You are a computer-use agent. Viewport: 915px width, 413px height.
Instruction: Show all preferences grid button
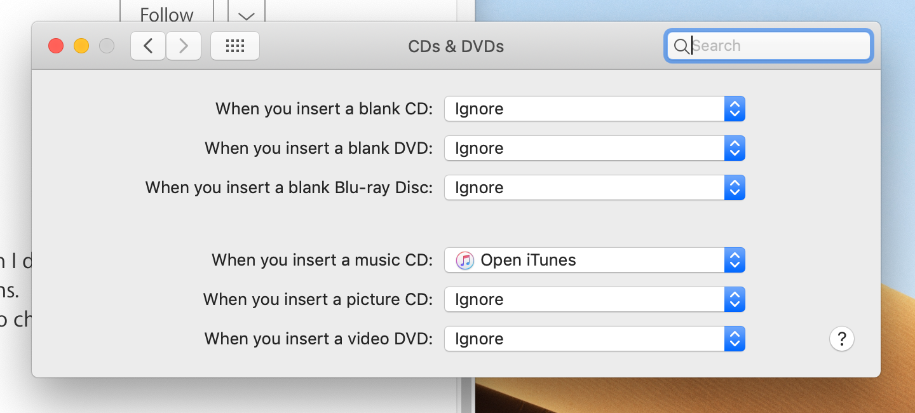[234, 46]
